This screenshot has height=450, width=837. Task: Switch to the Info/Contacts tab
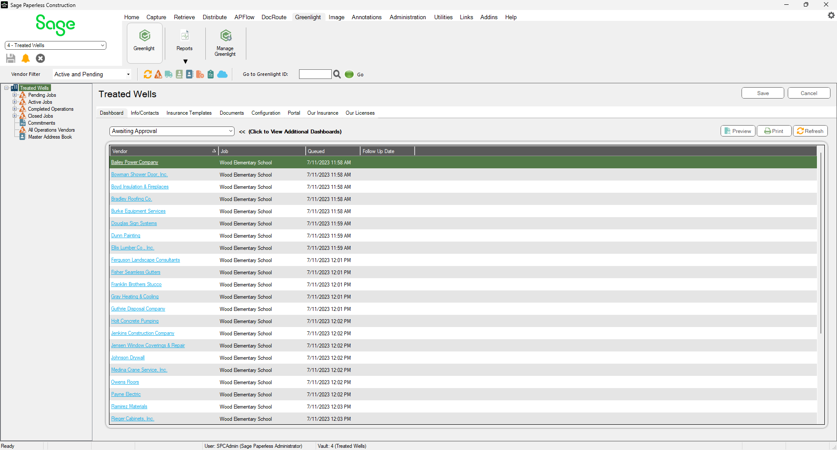coord(145,113)
